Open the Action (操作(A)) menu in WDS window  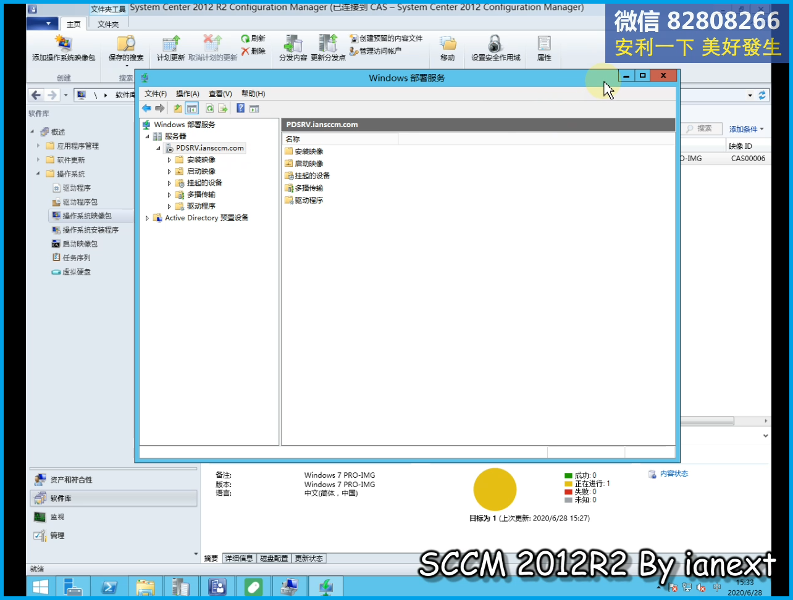(188, 94)
